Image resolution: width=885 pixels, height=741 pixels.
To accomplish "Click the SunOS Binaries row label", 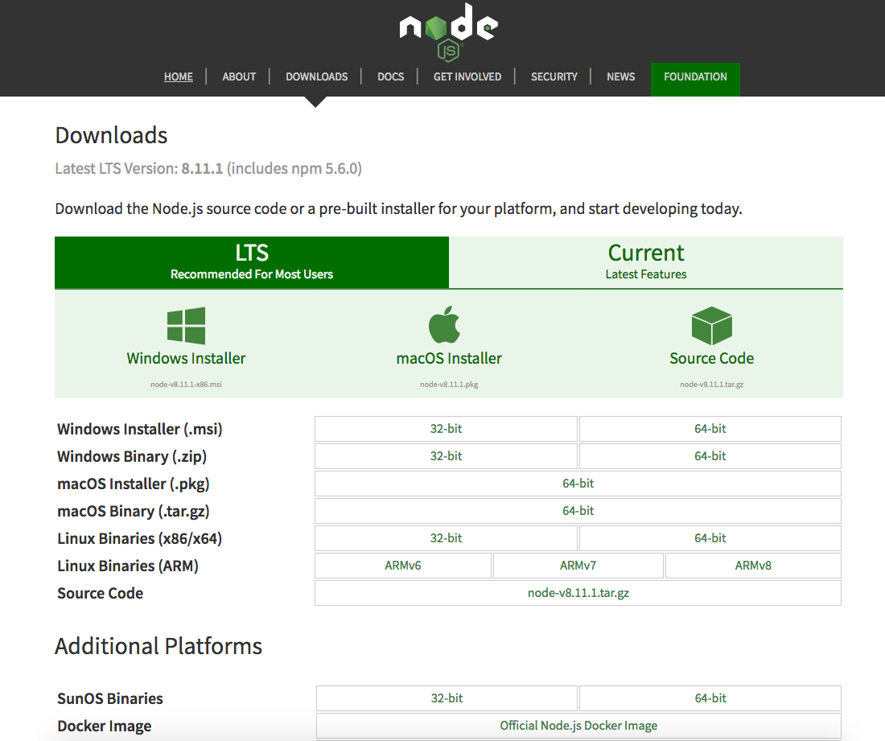I will click(x=110, y=698).
